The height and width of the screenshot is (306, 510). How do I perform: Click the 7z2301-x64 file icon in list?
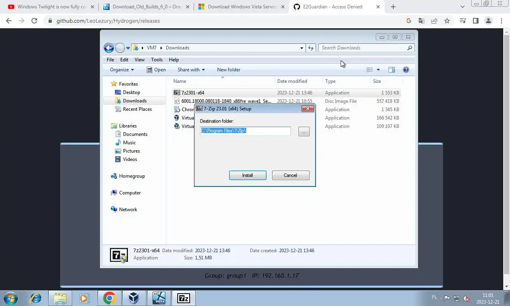177,93
